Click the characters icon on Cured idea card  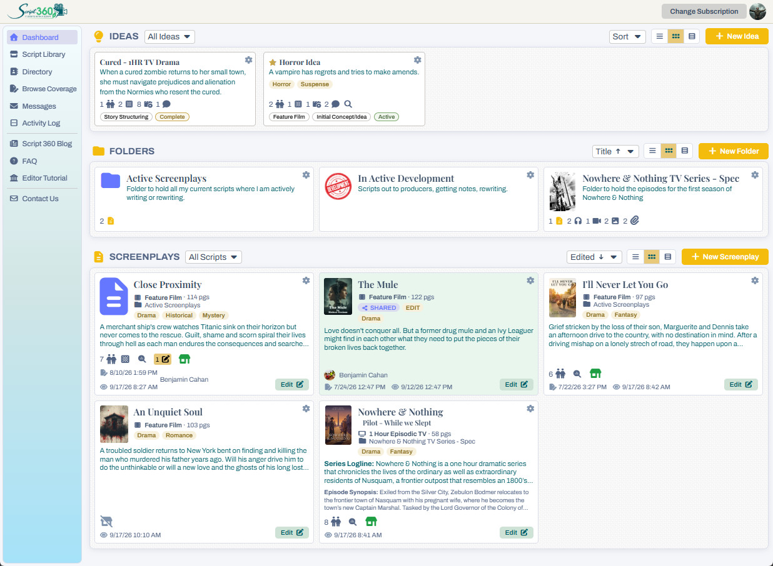tap(111, 104)
